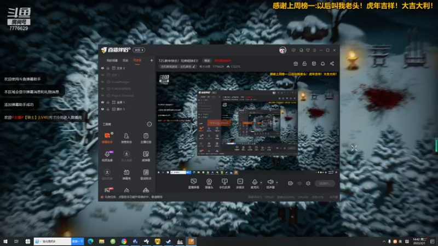Open the streamer avatar profile
The width and height of the screenshot is (438, 246).
[283, 50]
